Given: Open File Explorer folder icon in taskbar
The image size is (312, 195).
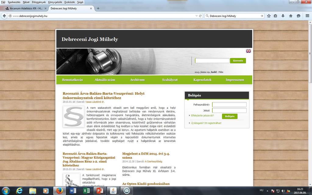Looking at the screenshot, I should pyautogui.click(x=33, y=191).
